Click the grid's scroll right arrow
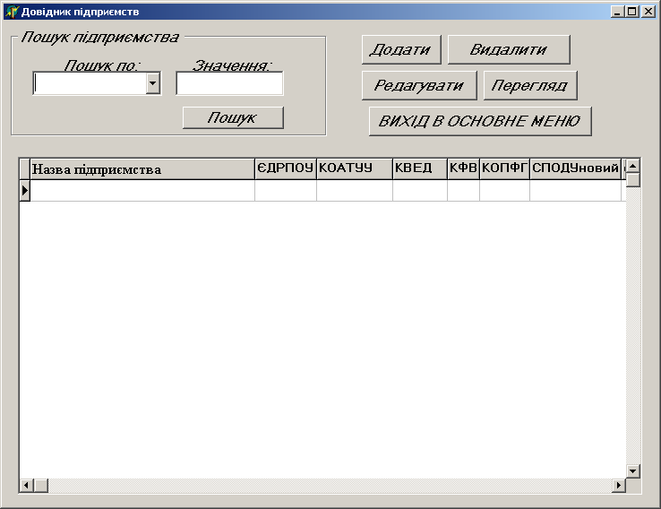Screen dimensions: 661x509 (619, 486)
